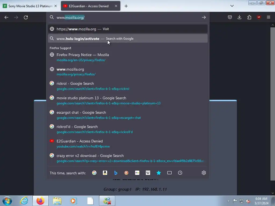Screen dimensions: 275x206
Task: Click the page vertical scrollbar
Action: point(273,103)
